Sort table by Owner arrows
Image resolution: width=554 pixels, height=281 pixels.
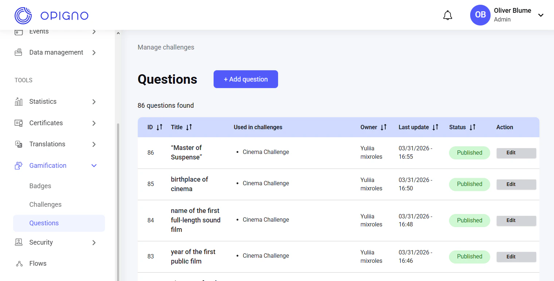383,127
